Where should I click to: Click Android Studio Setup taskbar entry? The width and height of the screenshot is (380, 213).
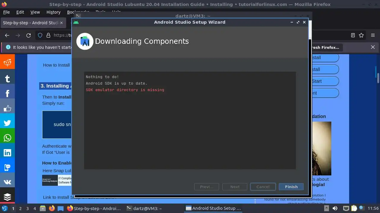pyautogui.click(x=213, y=208)
